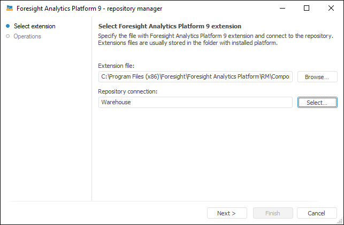Viewport: 344px width, 225px height.
Task: Click the blue bullet beside Select extension
Action: [7, 26]
